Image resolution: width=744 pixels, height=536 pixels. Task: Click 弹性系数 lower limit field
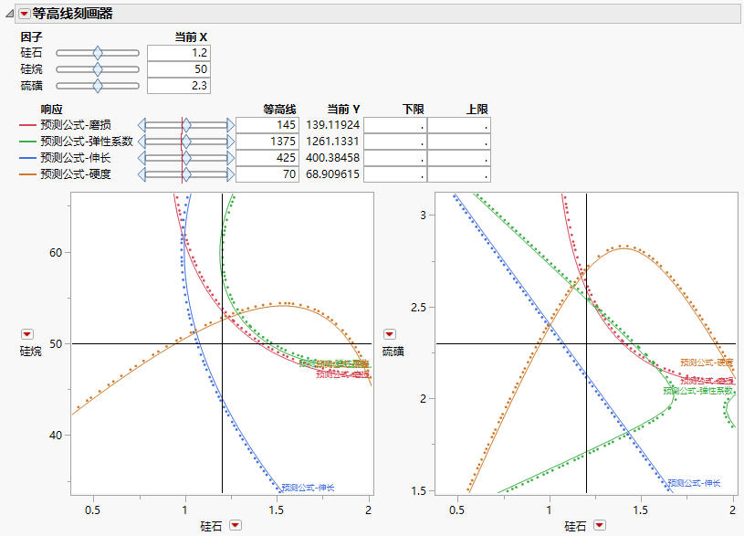pyautogui.click(x=395, y=142)
